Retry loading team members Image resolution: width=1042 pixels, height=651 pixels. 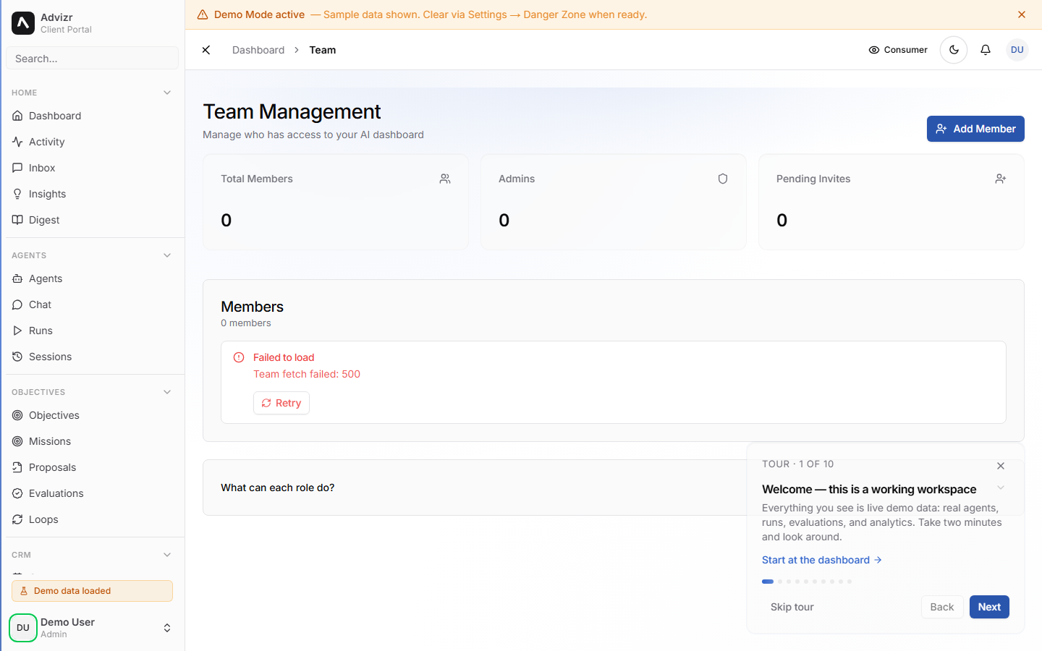pyautogui.click(x=281, y=403)
